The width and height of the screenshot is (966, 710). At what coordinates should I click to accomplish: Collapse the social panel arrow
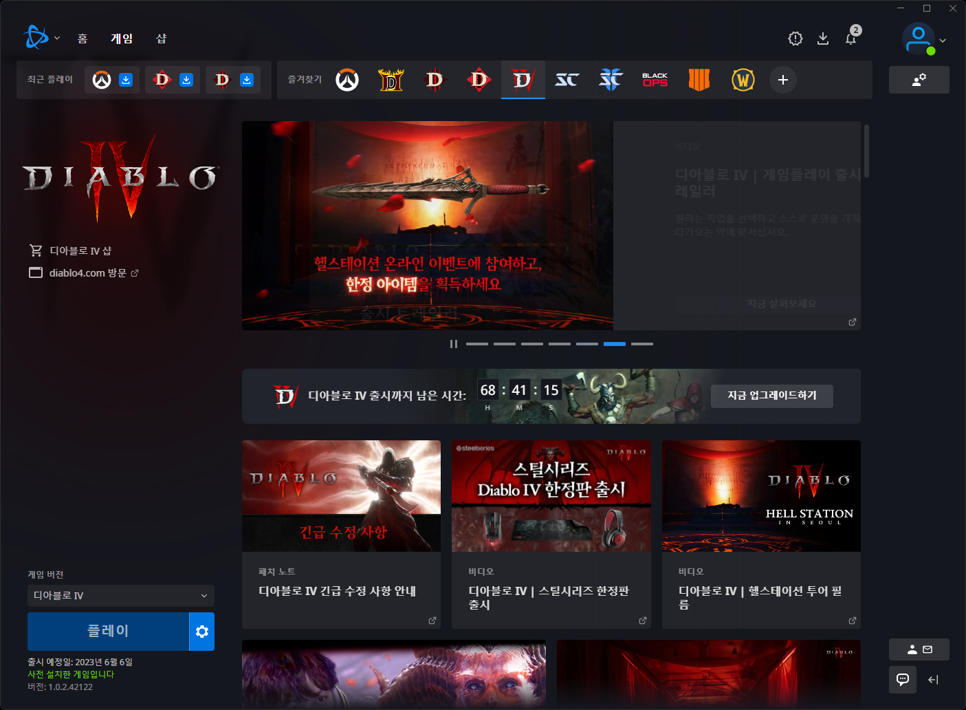click(x=933, y=680)
